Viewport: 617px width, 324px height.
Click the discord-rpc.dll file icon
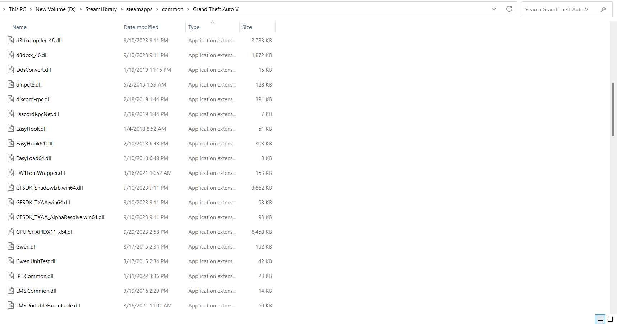[11, 99]
